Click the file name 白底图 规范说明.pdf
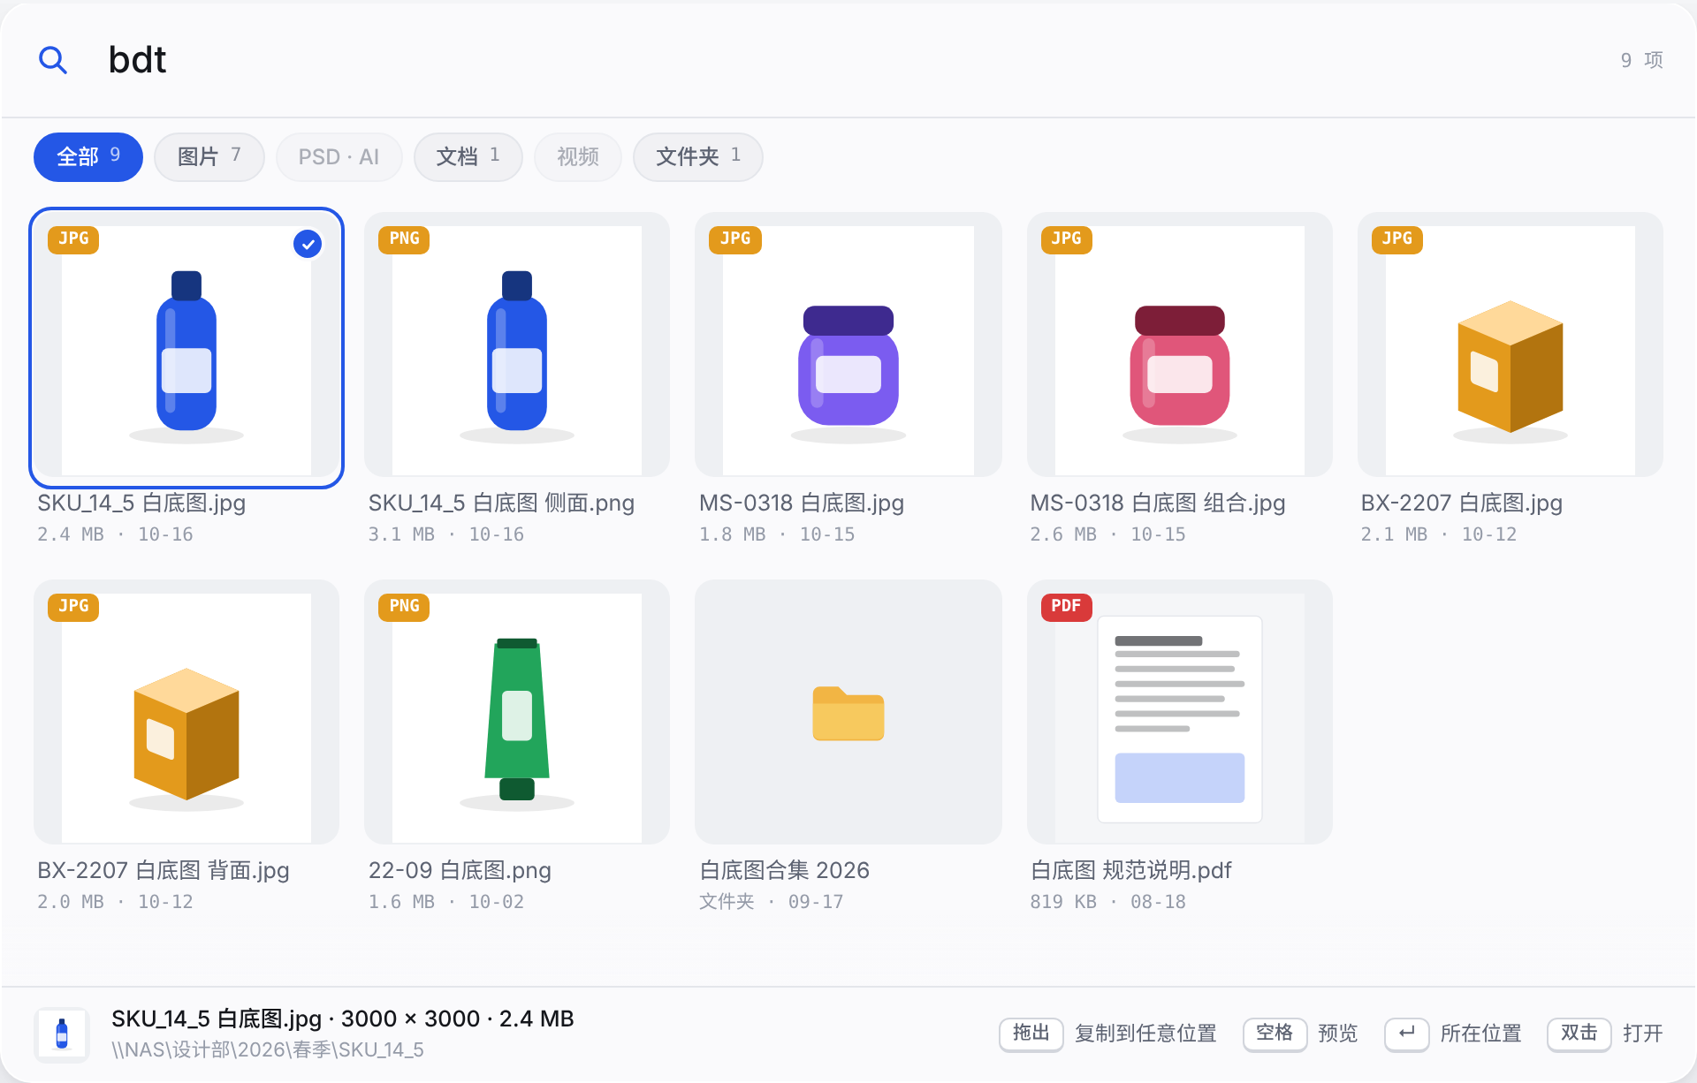Image resolution: width=1697 pixels, height=1083 pixels. [1131, 870]
